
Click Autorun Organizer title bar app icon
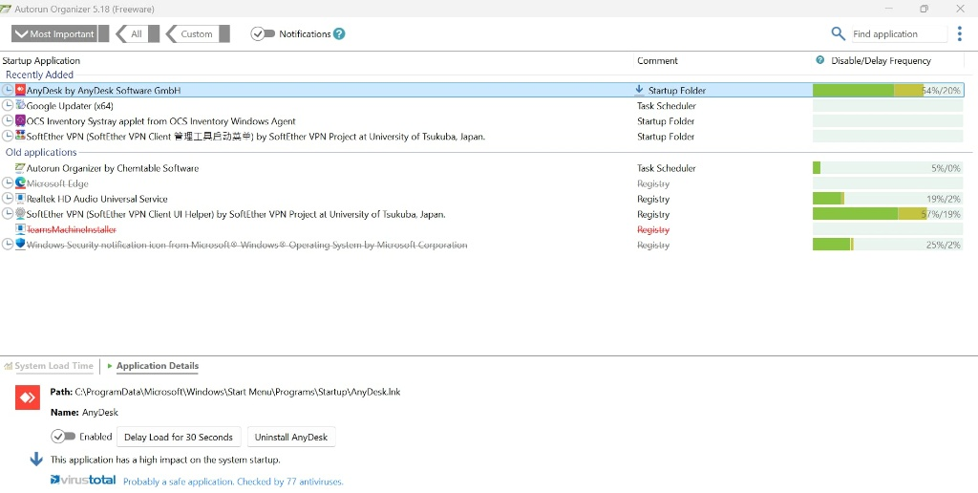point(6,9)
